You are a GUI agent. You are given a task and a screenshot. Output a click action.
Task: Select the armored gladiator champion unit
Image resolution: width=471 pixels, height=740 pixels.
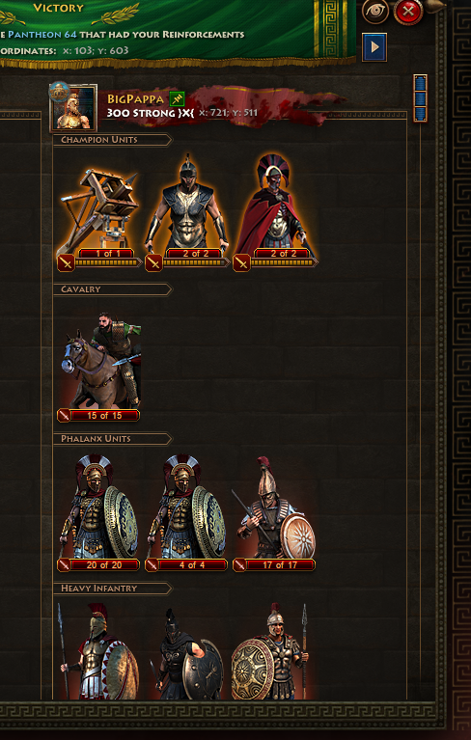(187, 204)
